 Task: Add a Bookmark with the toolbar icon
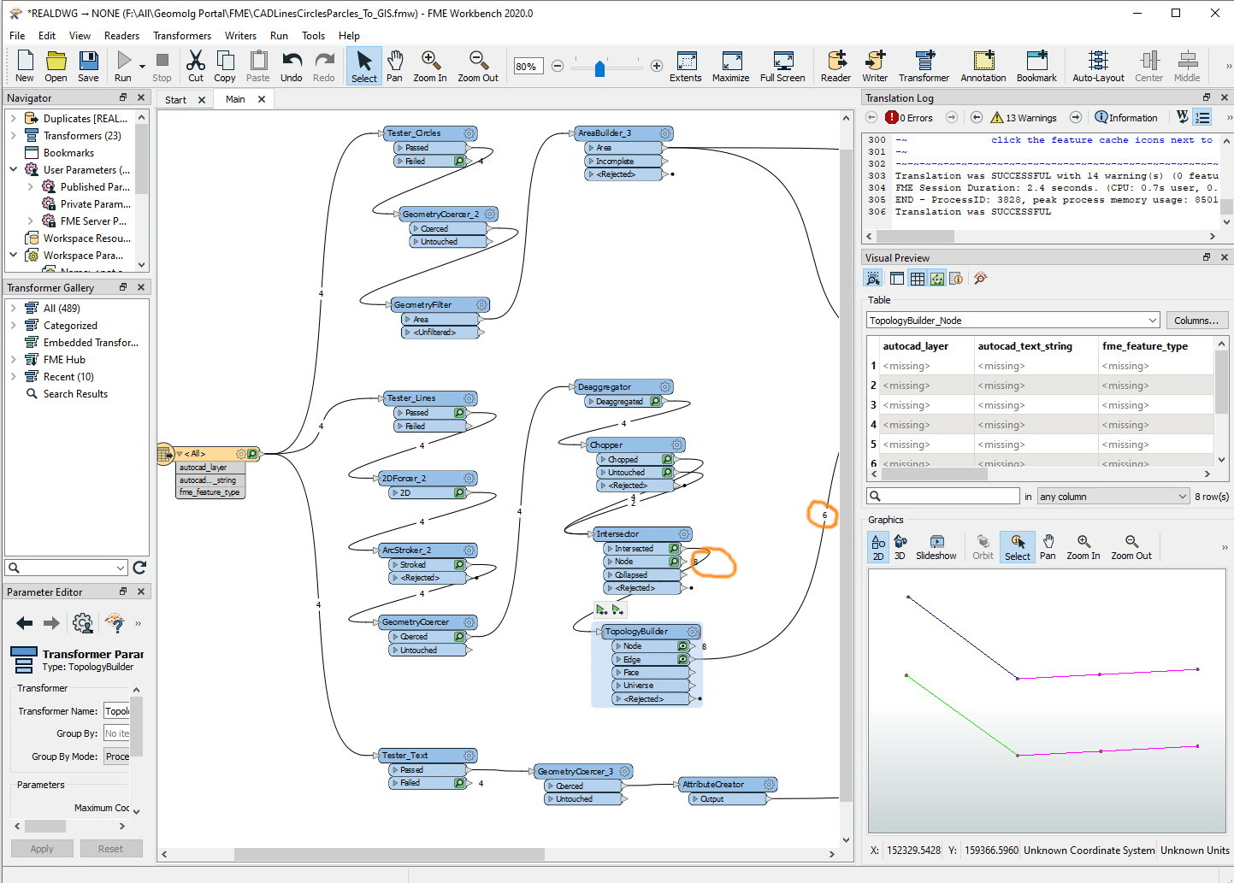click(x=1036, y=66)
